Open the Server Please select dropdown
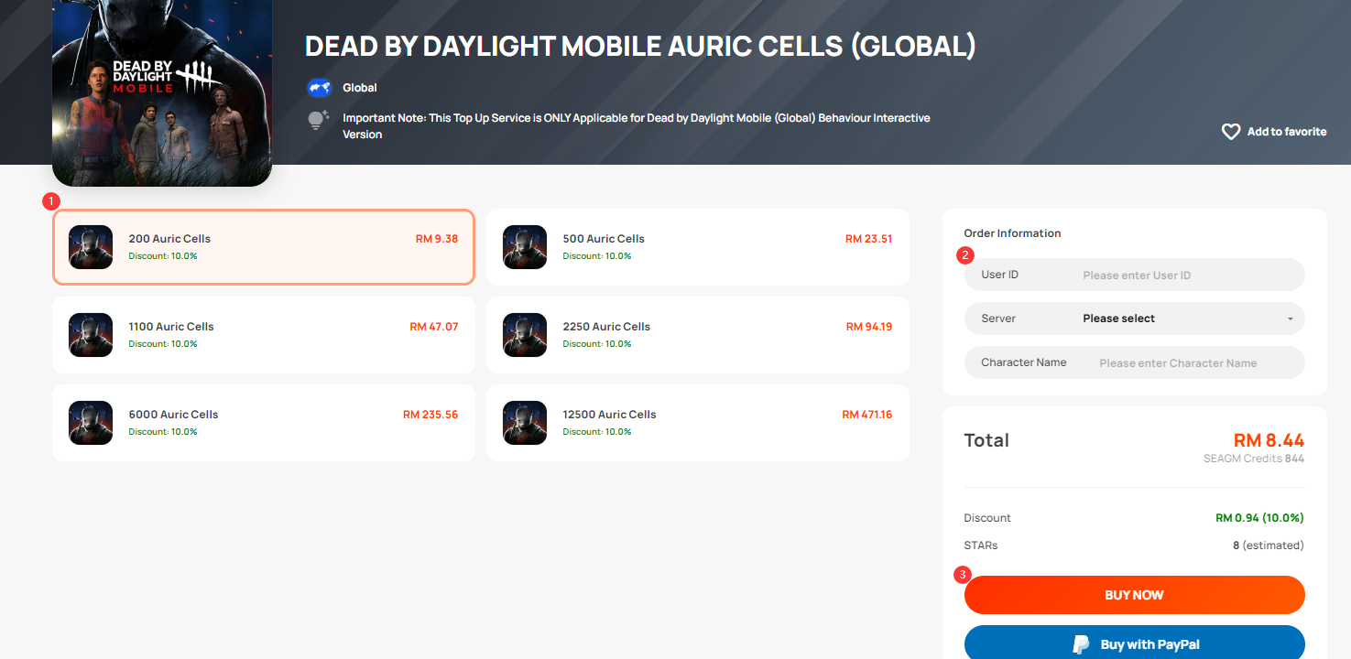The image size is (1351, 659). tap(1135, 319)
